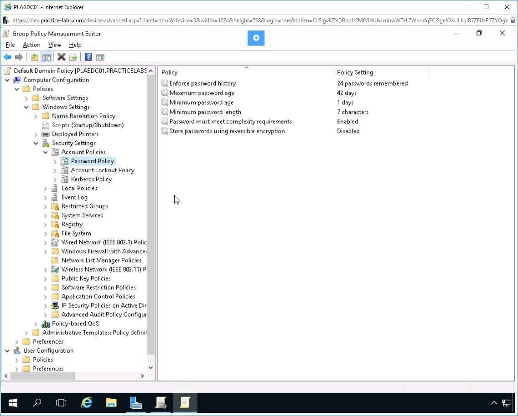The image size is (518, 416).
Task: Open Task View on the taskbar
Action: pyautogui.click(x=61, y=403)
